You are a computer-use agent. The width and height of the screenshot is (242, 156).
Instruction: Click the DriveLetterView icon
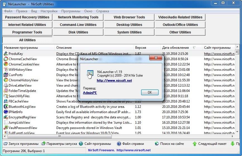click(x=6, y=85)
